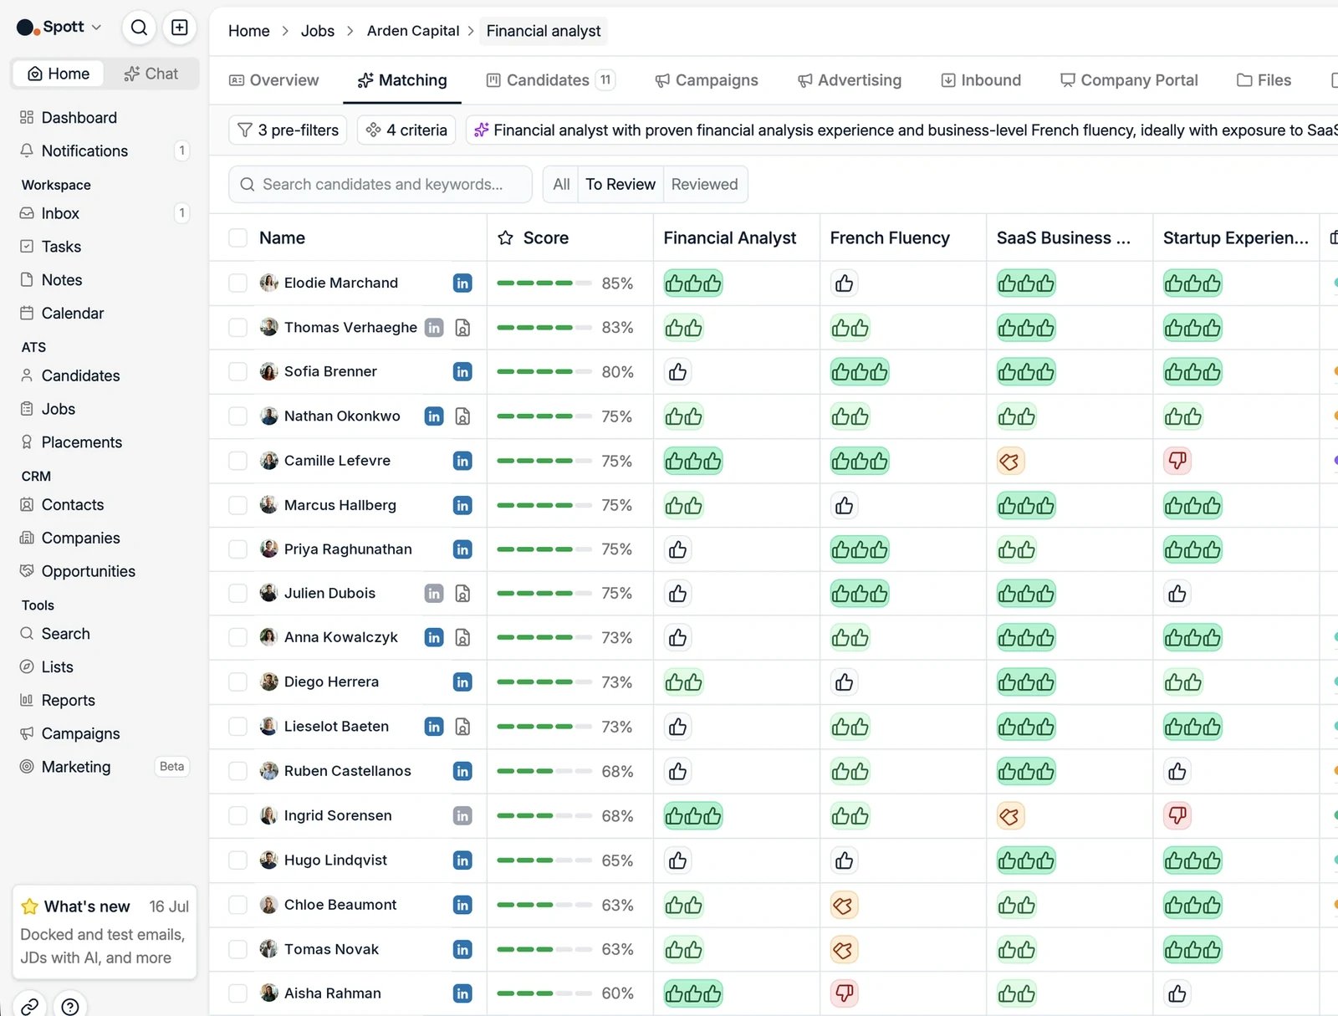Open Sofia Brenner's LinkedIn icon
Screen dimensions: 1338x1016
pos(462,372)
